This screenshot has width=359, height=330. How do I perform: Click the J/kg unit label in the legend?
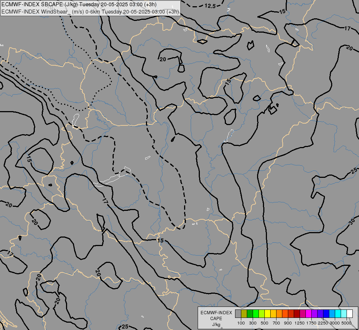point(216,324)
